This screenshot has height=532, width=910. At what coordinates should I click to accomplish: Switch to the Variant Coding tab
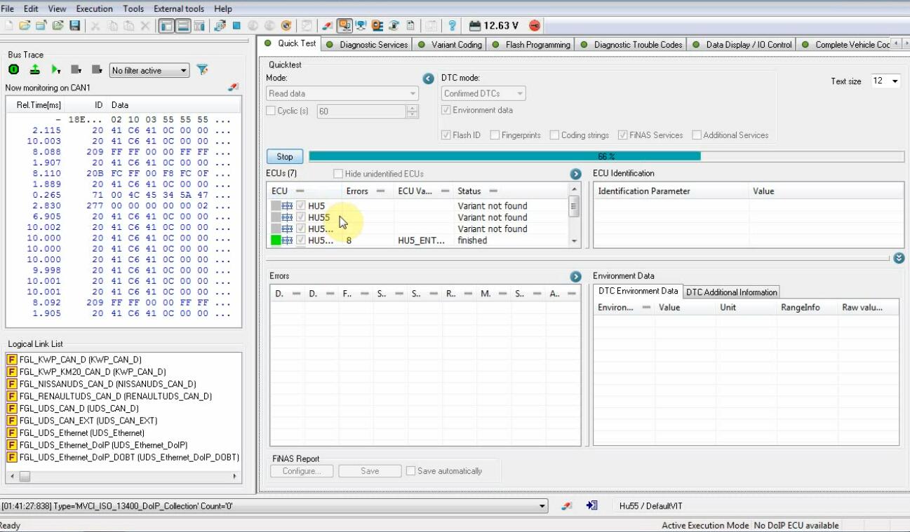[x=456, y=44]
